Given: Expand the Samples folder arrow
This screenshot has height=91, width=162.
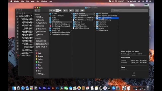Looking at the screenshot, I should pyautogui.click(x=118, y=28).
